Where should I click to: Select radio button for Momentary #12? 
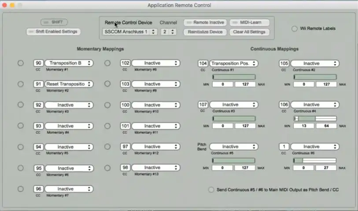coord(107,147)
